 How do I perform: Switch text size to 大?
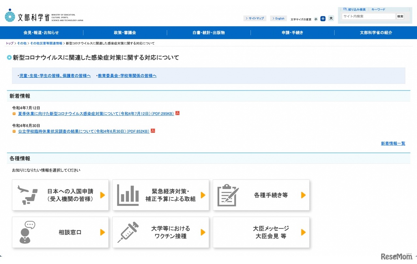[x=331, y=19]
